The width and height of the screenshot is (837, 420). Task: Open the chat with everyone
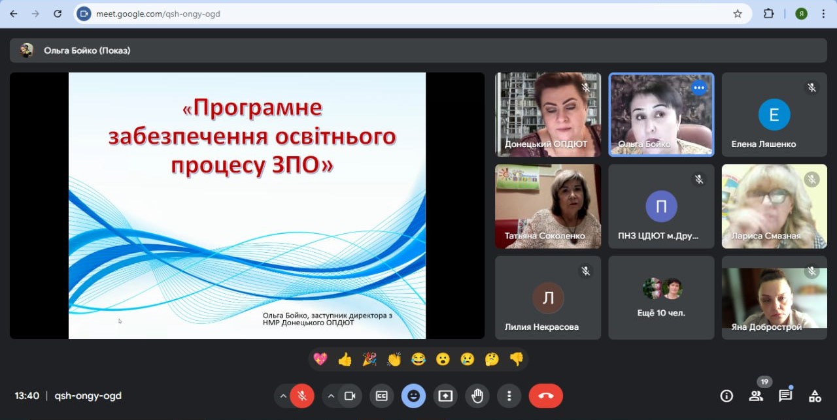[x=785, y=396]
